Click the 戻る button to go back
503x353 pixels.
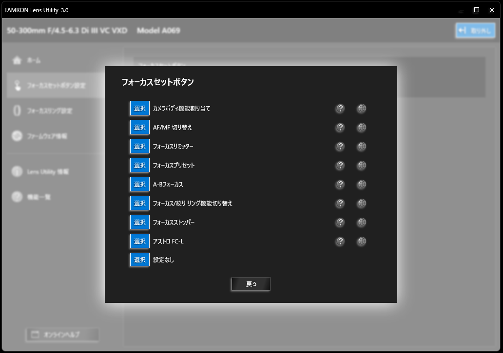pyautogui.click(x=251, y=284)
